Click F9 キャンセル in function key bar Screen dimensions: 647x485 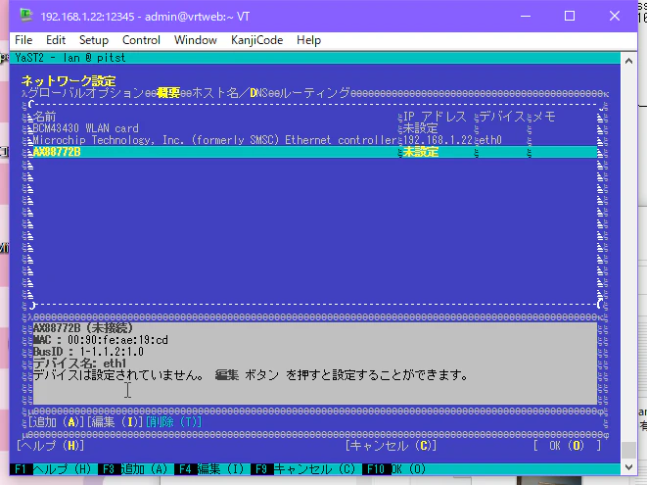(304, 469)
